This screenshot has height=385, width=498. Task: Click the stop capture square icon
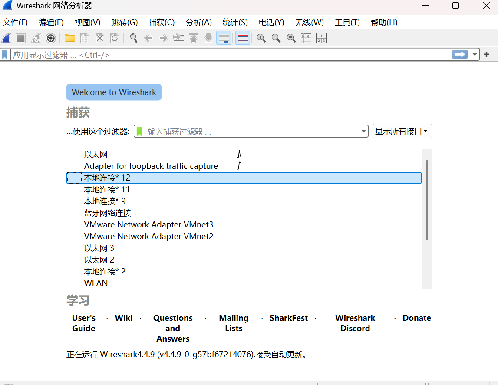pos(21,38)
